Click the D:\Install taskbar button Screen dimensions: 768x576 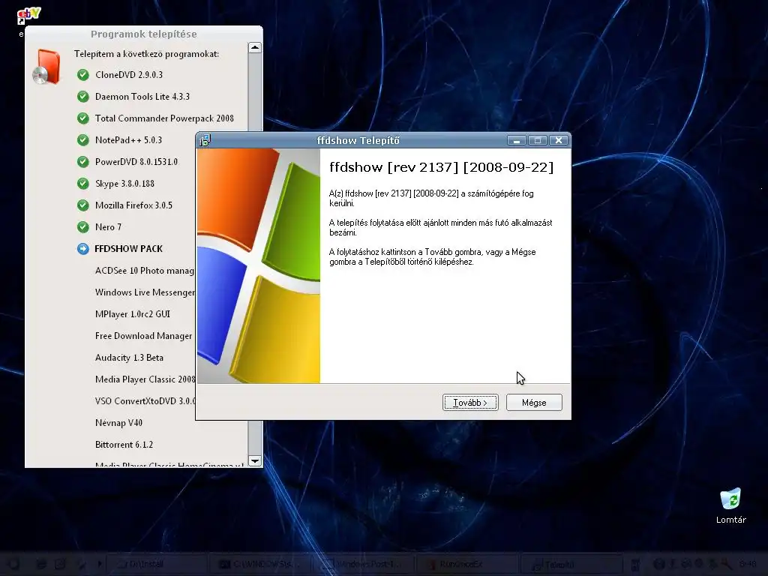(x=156, y=564)
